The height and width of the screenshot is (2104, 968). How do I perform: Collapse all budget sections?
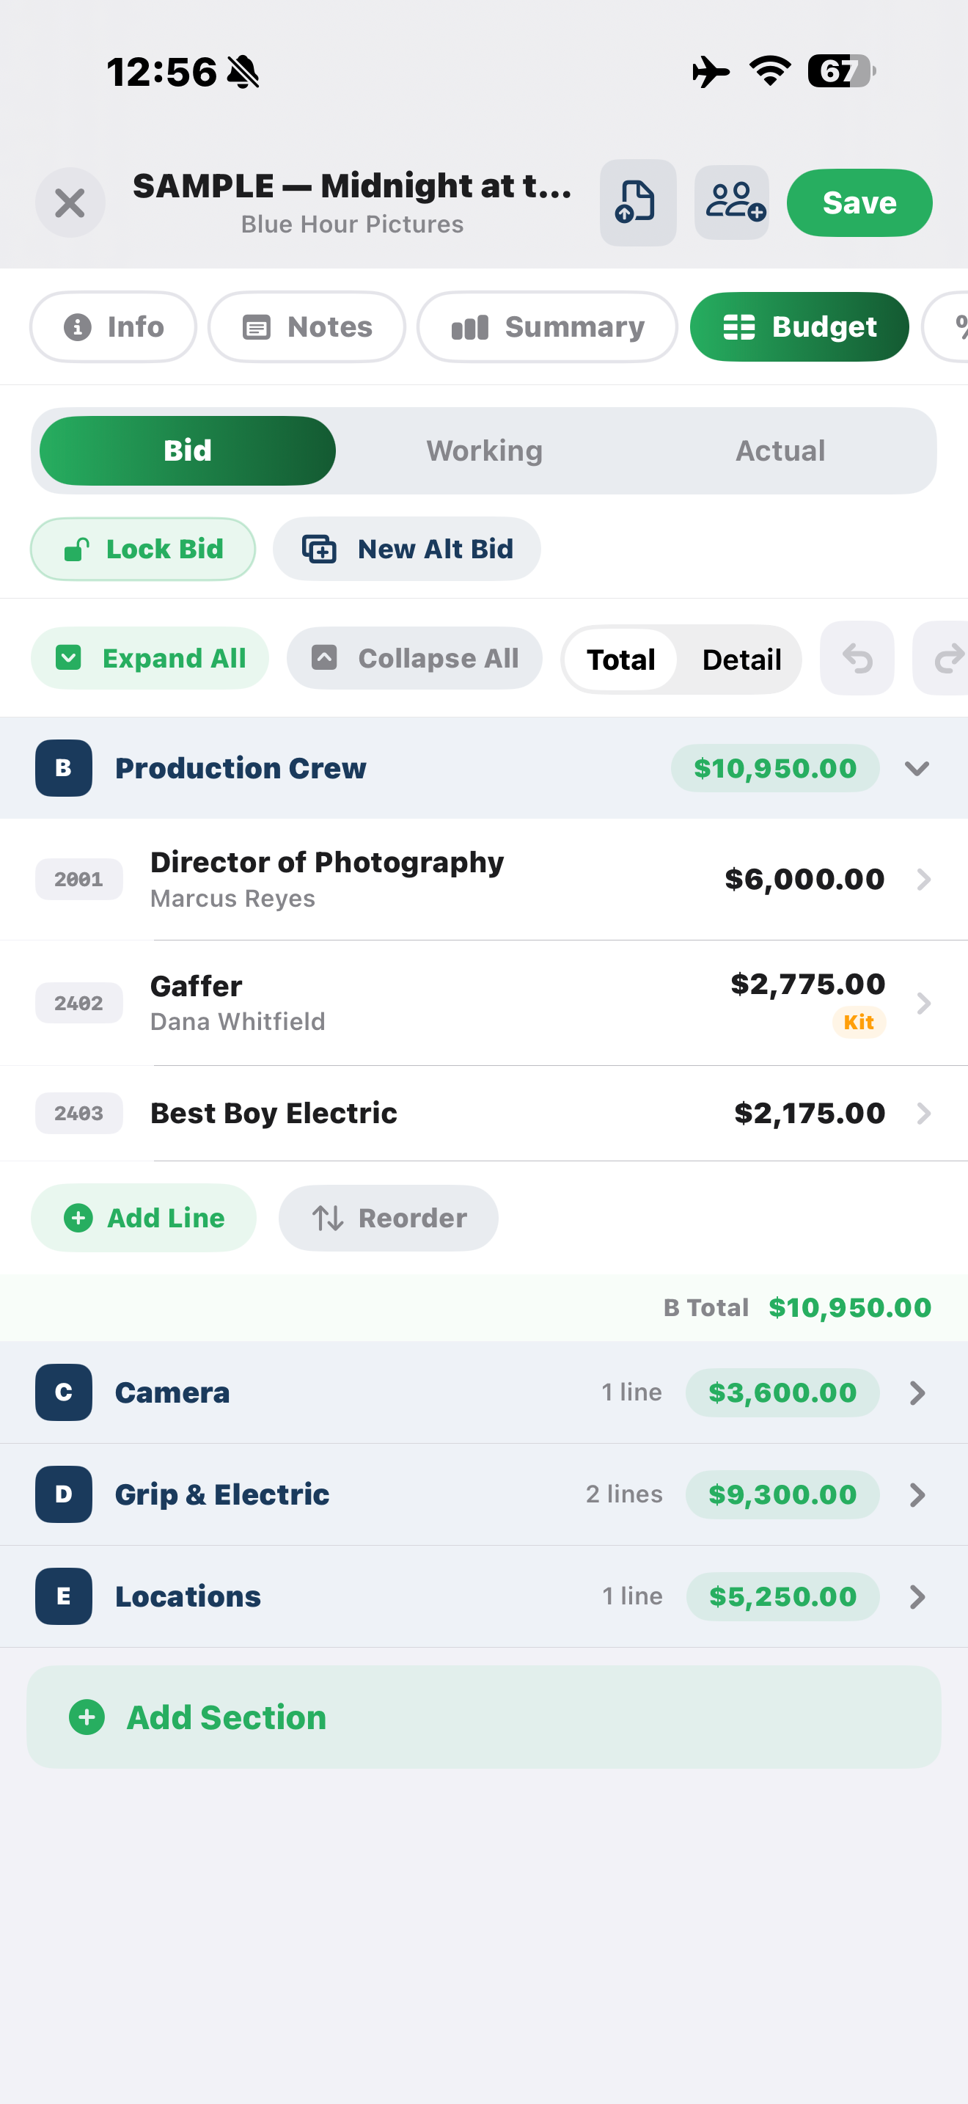point(414,658)
